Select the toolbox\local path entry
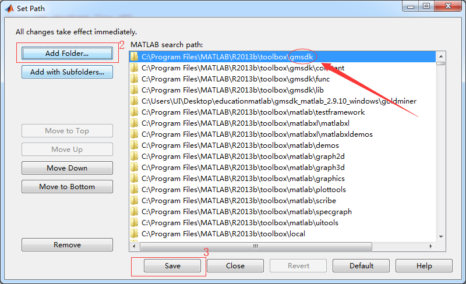This screenshot has width=466, height=284. pyautogui.click(x=283, y=234)
